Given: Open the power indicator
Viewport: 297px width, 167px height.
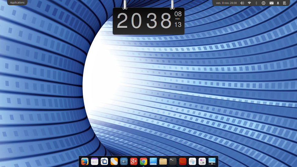Looking at the screenshot, I should (x=263, y=3).
